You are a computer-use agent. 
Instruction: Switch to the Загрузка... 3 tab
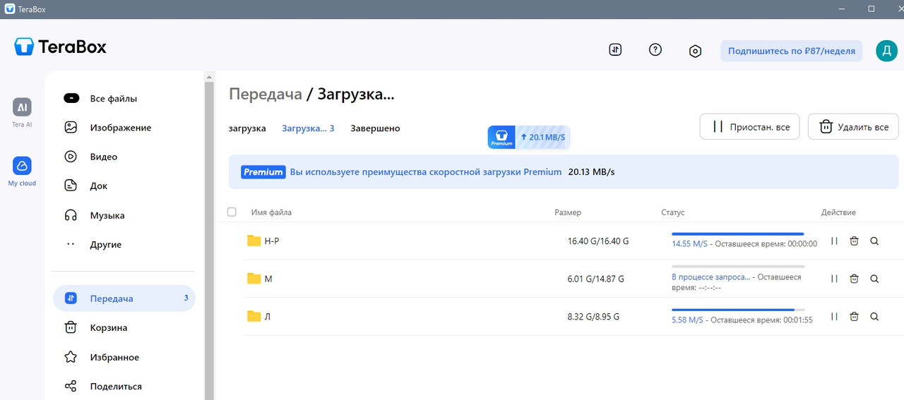[308, 128]
